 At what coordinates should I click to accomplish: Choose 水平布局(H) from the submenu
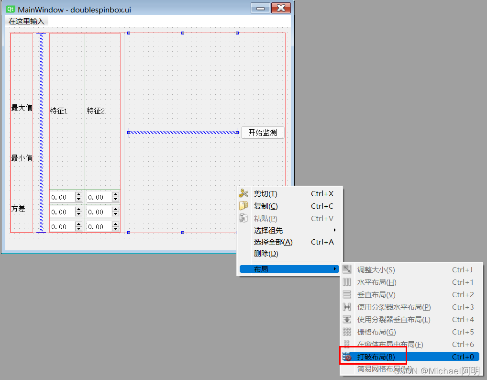[x=410, y=282]
